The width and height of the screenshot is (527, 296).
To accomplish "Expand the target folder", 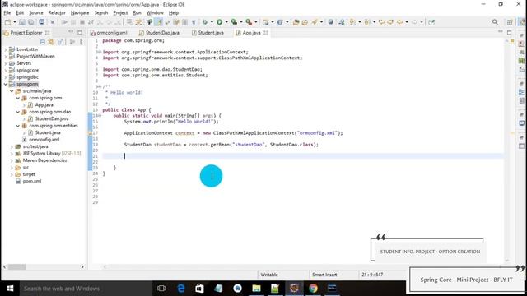I will point(12,174).
